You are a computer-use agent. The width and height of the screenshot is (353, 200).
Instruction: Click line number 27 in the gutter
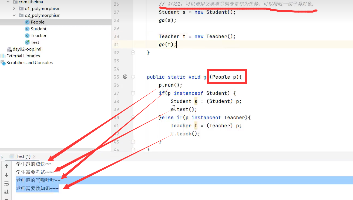pyautogui.click(x=116, y=12)
